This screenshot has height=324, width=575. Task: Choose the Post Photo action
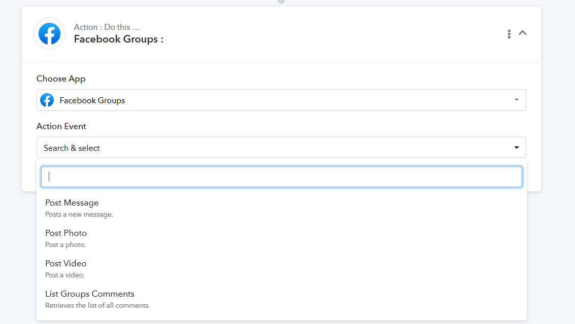pos(66,233)
